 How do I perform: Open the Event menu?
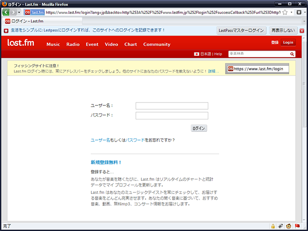[92, 44]
